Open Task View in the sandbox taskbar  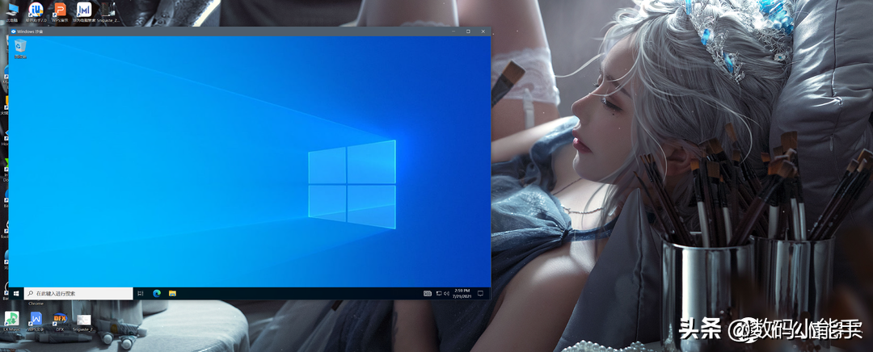[141, 293]
